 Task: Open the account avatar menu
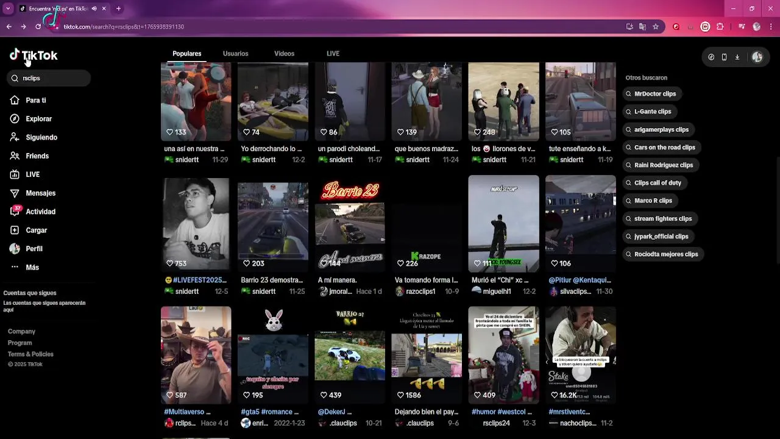(x=757, y=57)
